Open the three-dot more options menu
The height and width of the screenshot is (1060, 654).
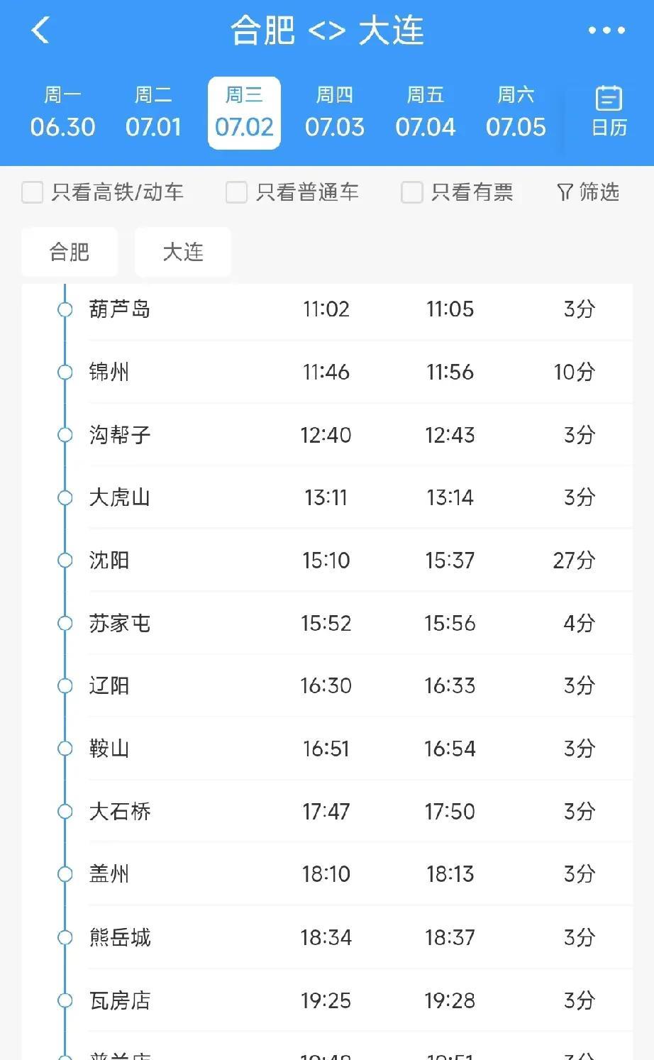pyautogui.click(x=606, y=31)
